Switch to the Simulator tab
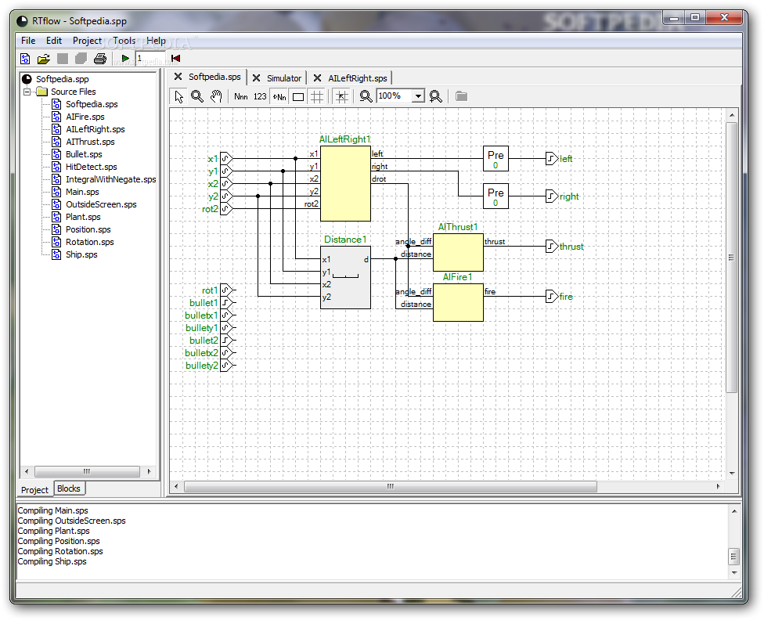Image resolution: width=764 pixels, height=620 pixels. tap(283, 78)
